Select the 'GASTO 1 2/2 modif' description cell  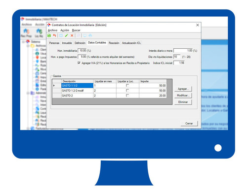pyautogui.click(x=77, y=91)
